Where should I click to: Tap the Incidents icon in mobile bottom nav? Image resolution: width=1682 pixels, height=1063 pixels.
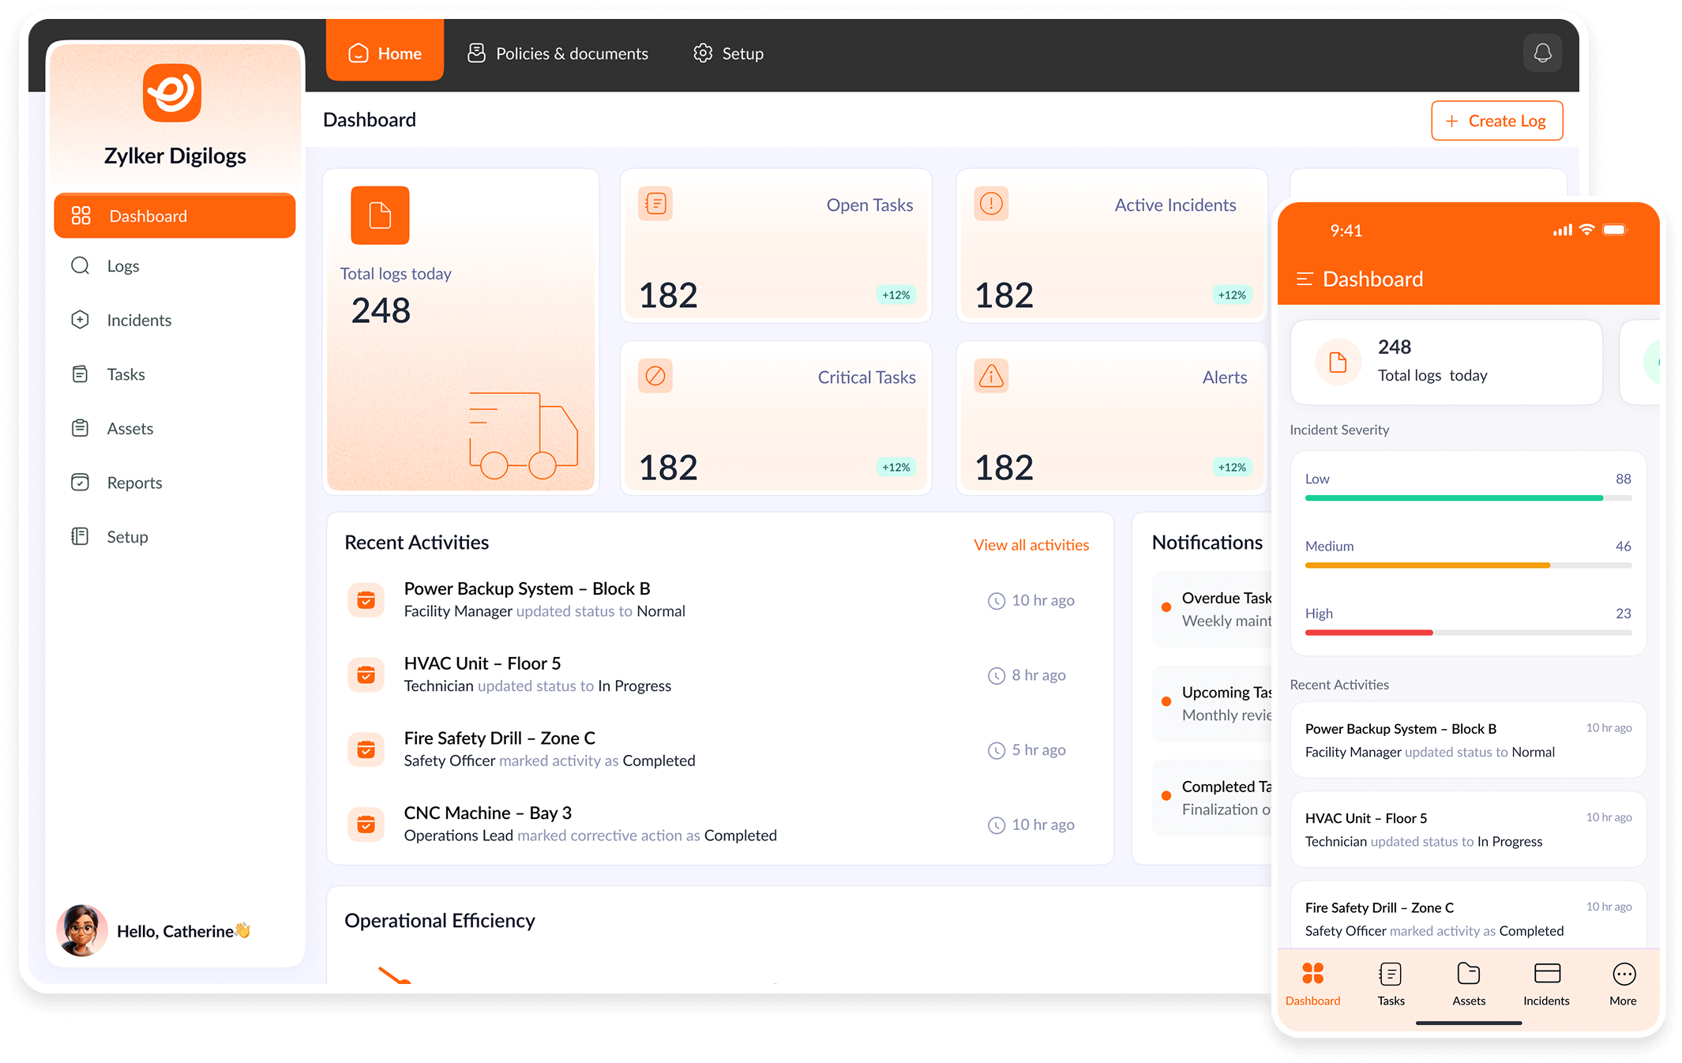coord(1545,982)
